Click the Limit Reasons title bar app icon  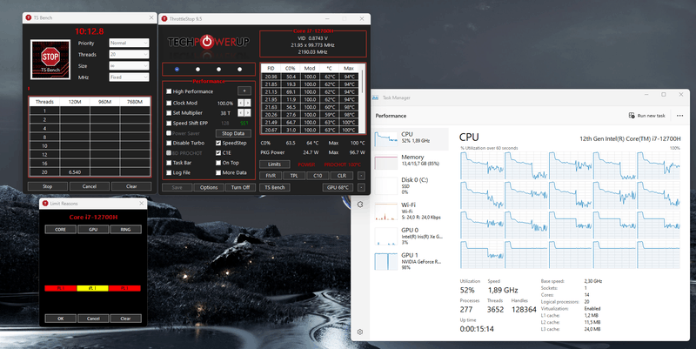[x=45, y=204]
